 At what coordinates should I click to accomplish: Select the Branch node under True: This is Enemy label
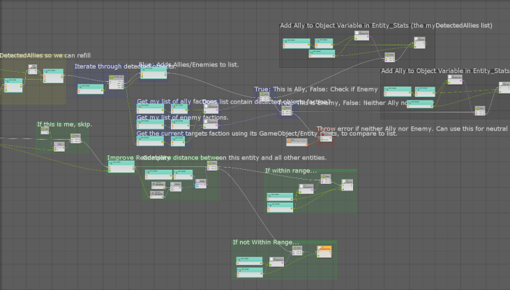click(287, 110)
